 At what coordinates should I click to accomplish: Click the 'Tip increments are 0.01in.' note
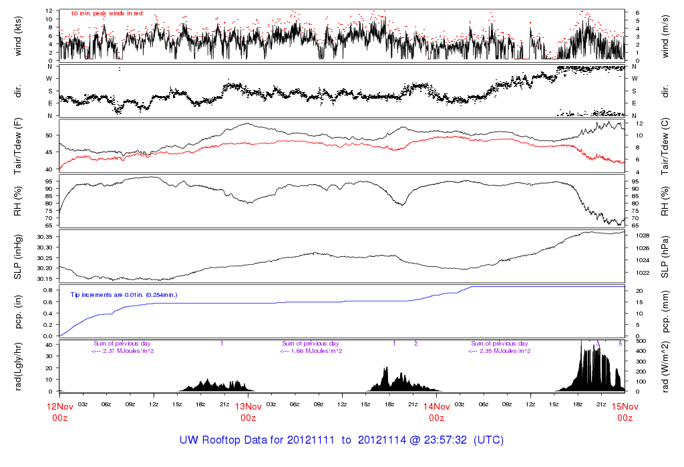[x=124, y=294]
